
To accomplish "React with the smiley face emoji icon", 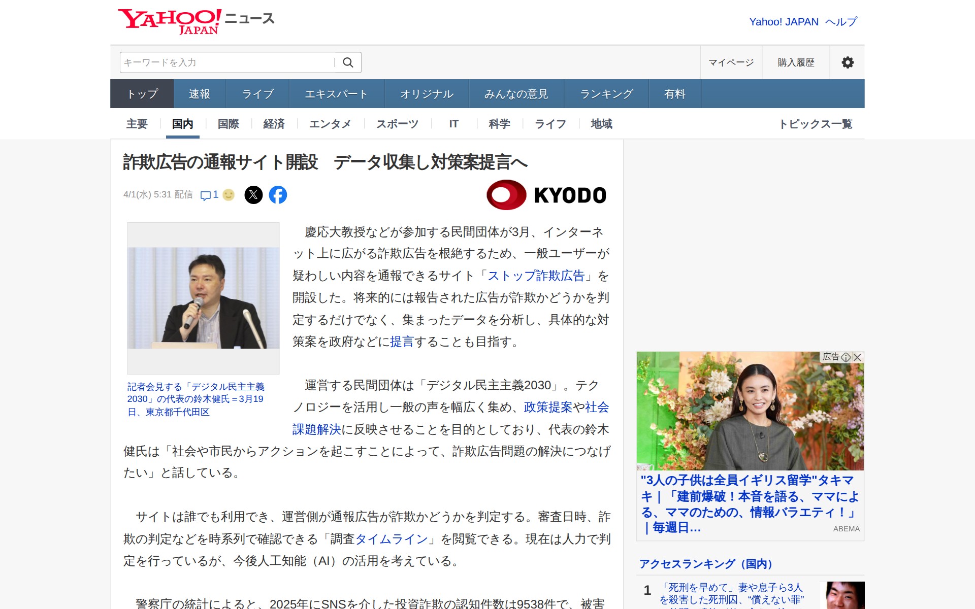I will [x=229, y=195].
